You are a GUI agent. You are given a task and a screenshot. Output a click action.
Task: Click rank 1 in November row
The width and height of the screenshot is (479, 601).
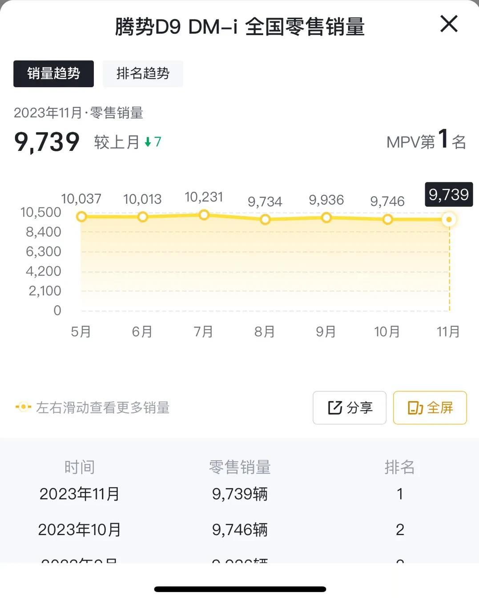click(400, 494)
